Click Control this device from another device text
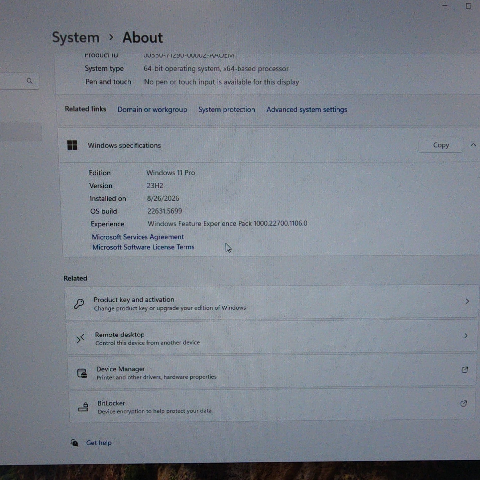 [x=147, y=343]
